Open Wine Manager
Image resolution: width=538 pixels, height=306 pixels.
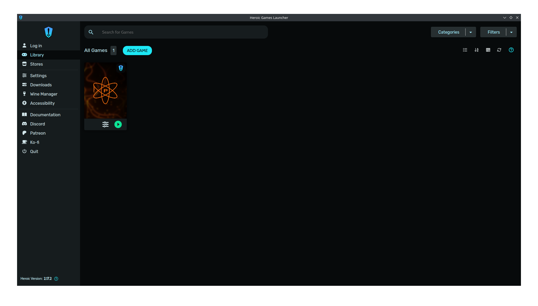tap(49, 94)
